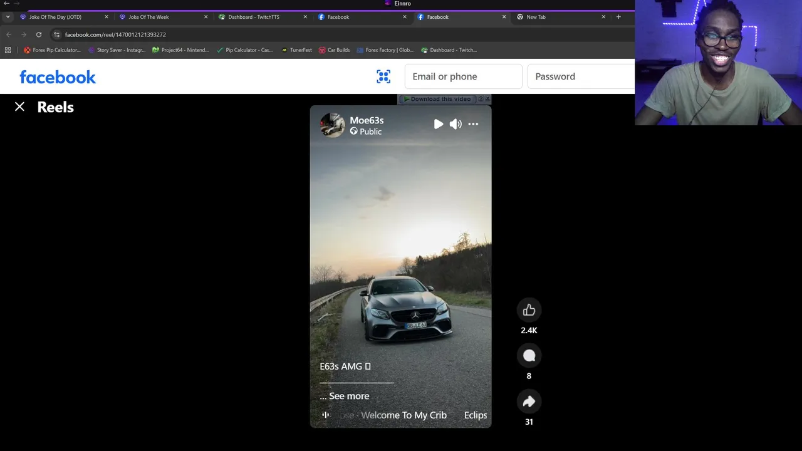Image resolution: width=802 pixels, height=451 pixels.
Task: Share the reel with the arrow icon
Action: (x=529, y=402)
